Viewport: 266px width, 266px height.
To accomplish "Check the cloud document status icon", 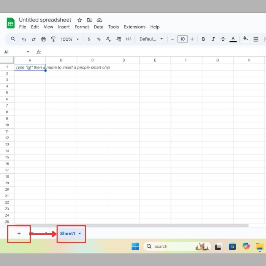I will 100,20.
